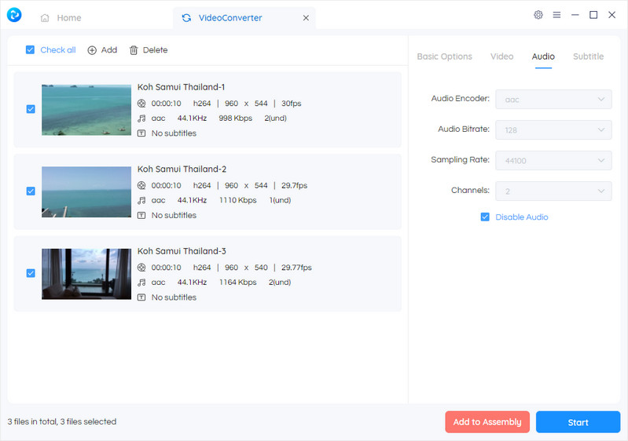Click the Start button
The image size is (628, 441).
578,422
